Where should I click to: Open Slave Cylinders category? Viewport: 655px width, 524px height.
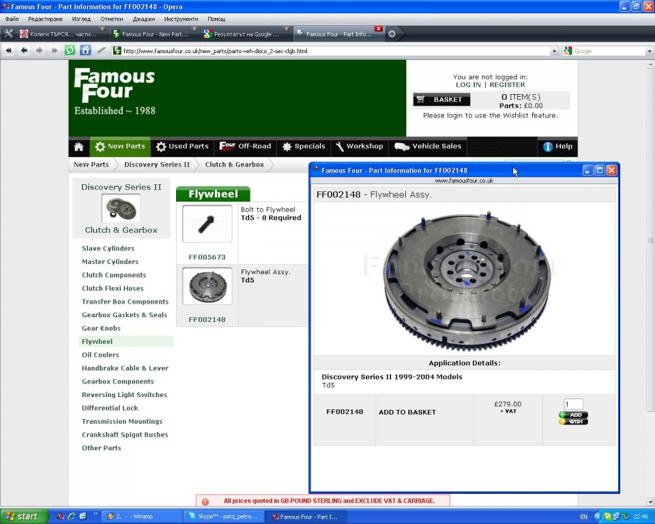tap(108, 248)
